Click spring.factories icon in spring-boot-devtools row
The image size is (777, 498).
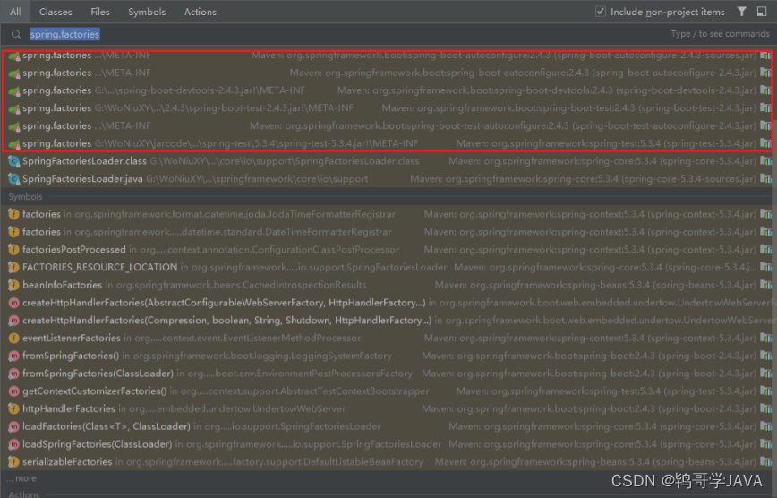coord(14,90)
